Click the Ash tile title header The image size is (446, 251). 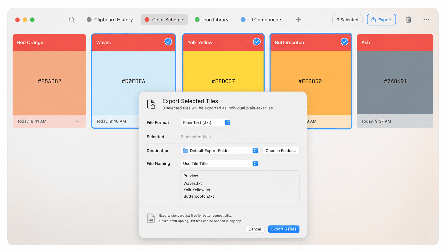tap(395, 42)
